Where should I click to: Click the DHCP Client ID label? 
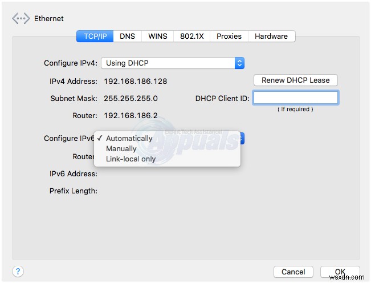pos(222,98)
